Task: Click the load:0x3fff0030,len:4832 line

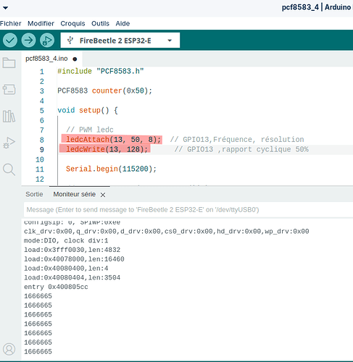Action: pos(72,250)
